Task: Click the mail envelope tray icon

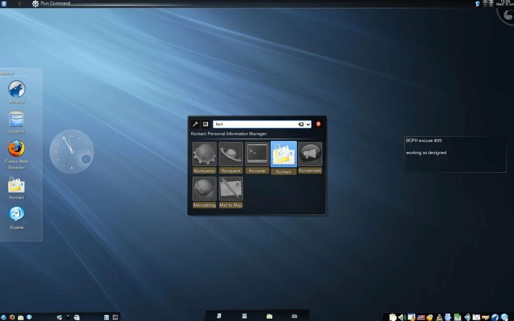Action: (x=476, y=317)
